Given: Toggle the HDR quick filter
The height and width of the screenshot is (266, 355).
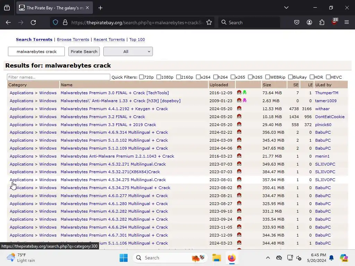Looking at the screenshot, I should (312, 77).
